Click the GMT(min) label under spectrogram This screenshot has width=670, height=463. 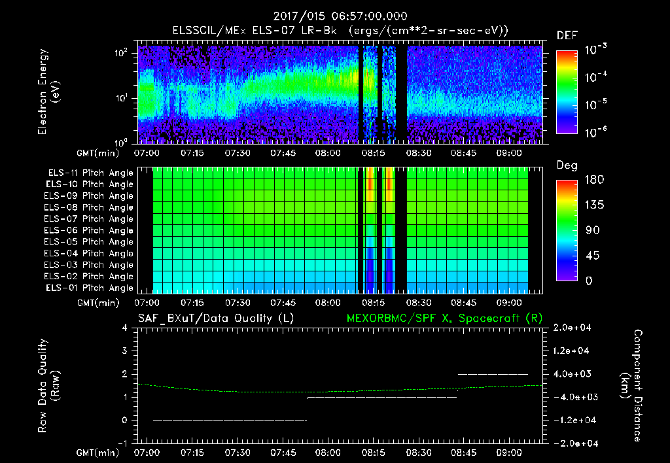(x=97, y=153)
